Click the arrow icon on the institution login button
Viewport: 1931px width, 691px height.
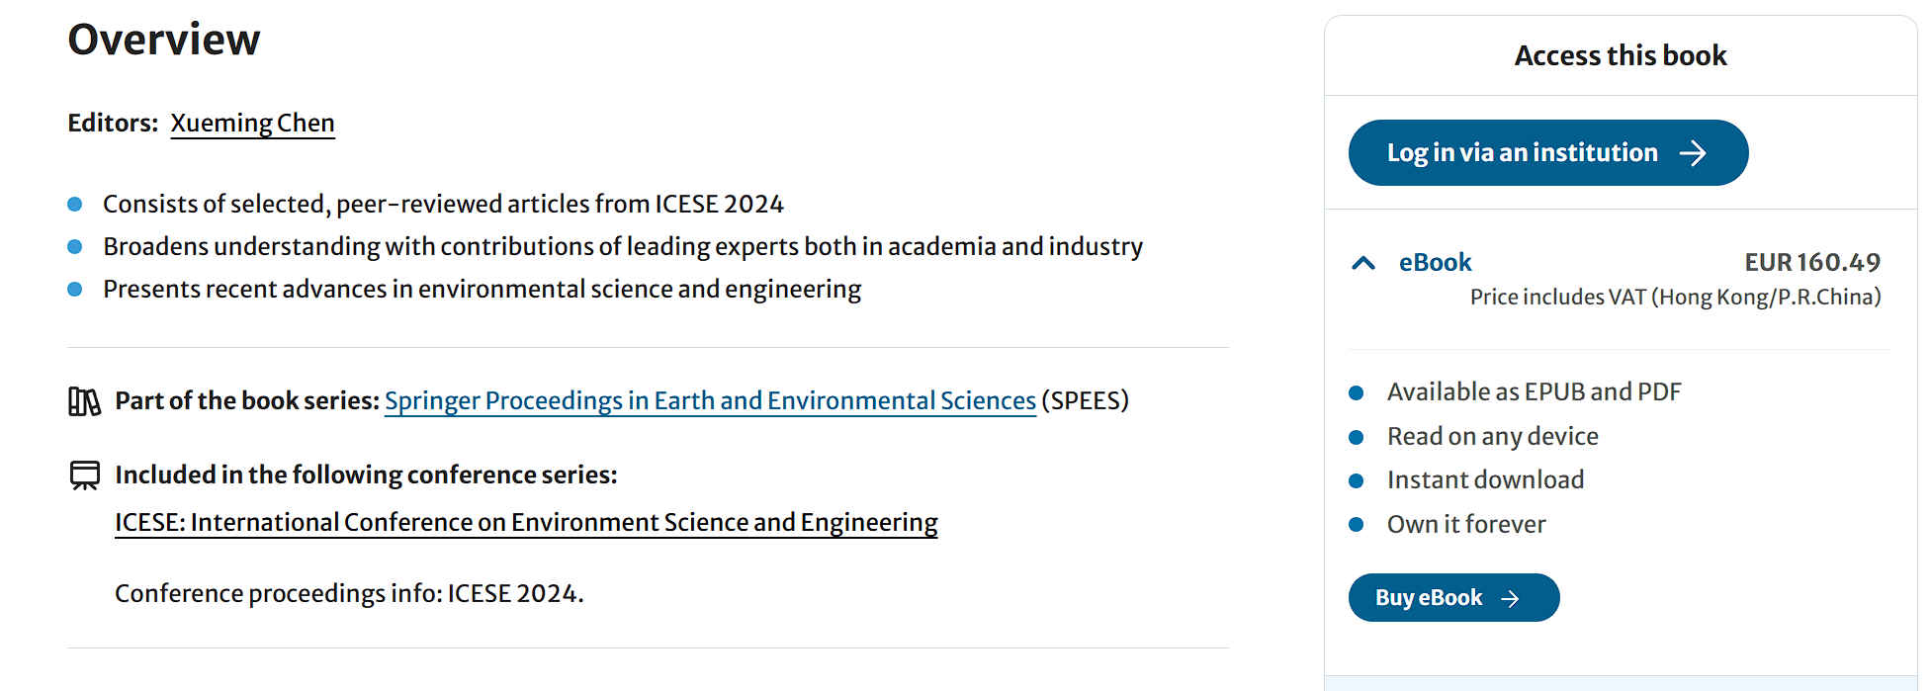coord(1693,153)
